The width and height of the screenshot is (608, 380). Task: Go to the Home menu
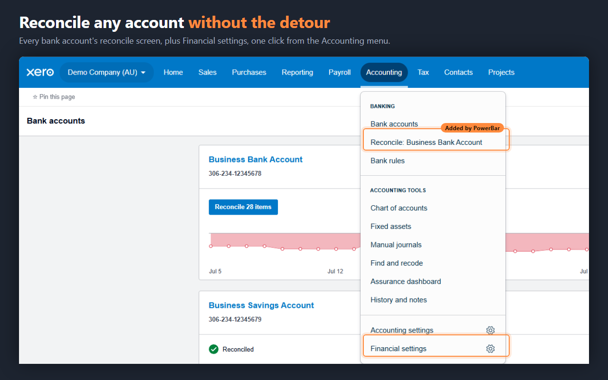click(x=173, y=72)
